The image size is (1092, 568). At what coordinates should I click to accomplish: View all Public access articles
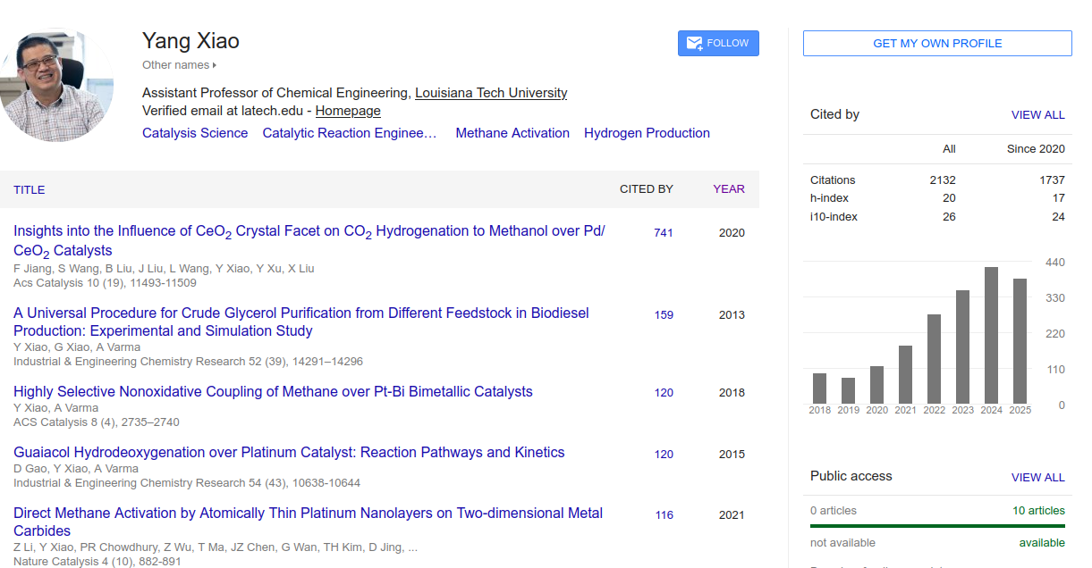pyautogui.click(x=1037, y=478)
